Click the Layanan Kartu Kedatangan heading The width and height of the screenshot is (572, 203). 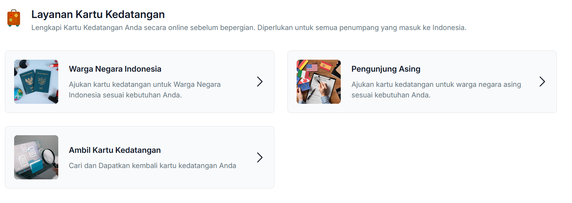point(98,14)
